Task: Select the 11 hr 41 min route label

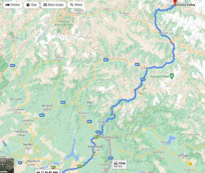Action: (x=47, y=171)
